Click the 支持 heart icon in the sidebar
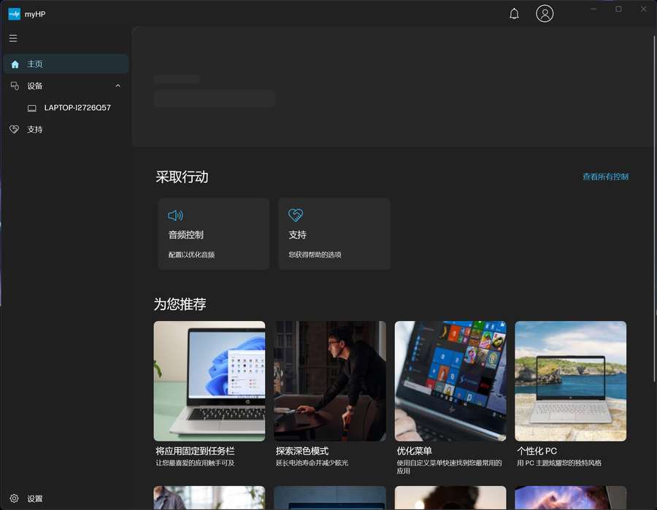657x510 pixels. (14, 129)
